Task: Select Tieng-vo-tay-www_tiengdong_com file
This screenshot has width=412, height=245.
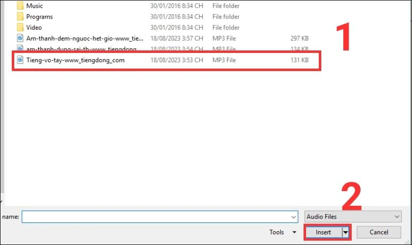Action: click(76, 60)
